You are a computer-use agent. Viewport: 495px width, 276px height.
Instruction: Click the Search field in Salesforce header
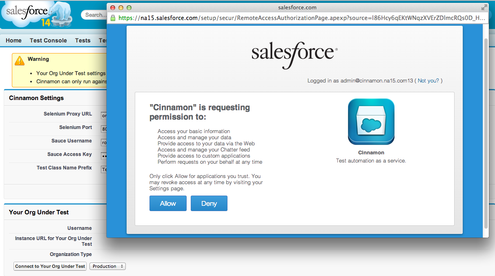94,15
